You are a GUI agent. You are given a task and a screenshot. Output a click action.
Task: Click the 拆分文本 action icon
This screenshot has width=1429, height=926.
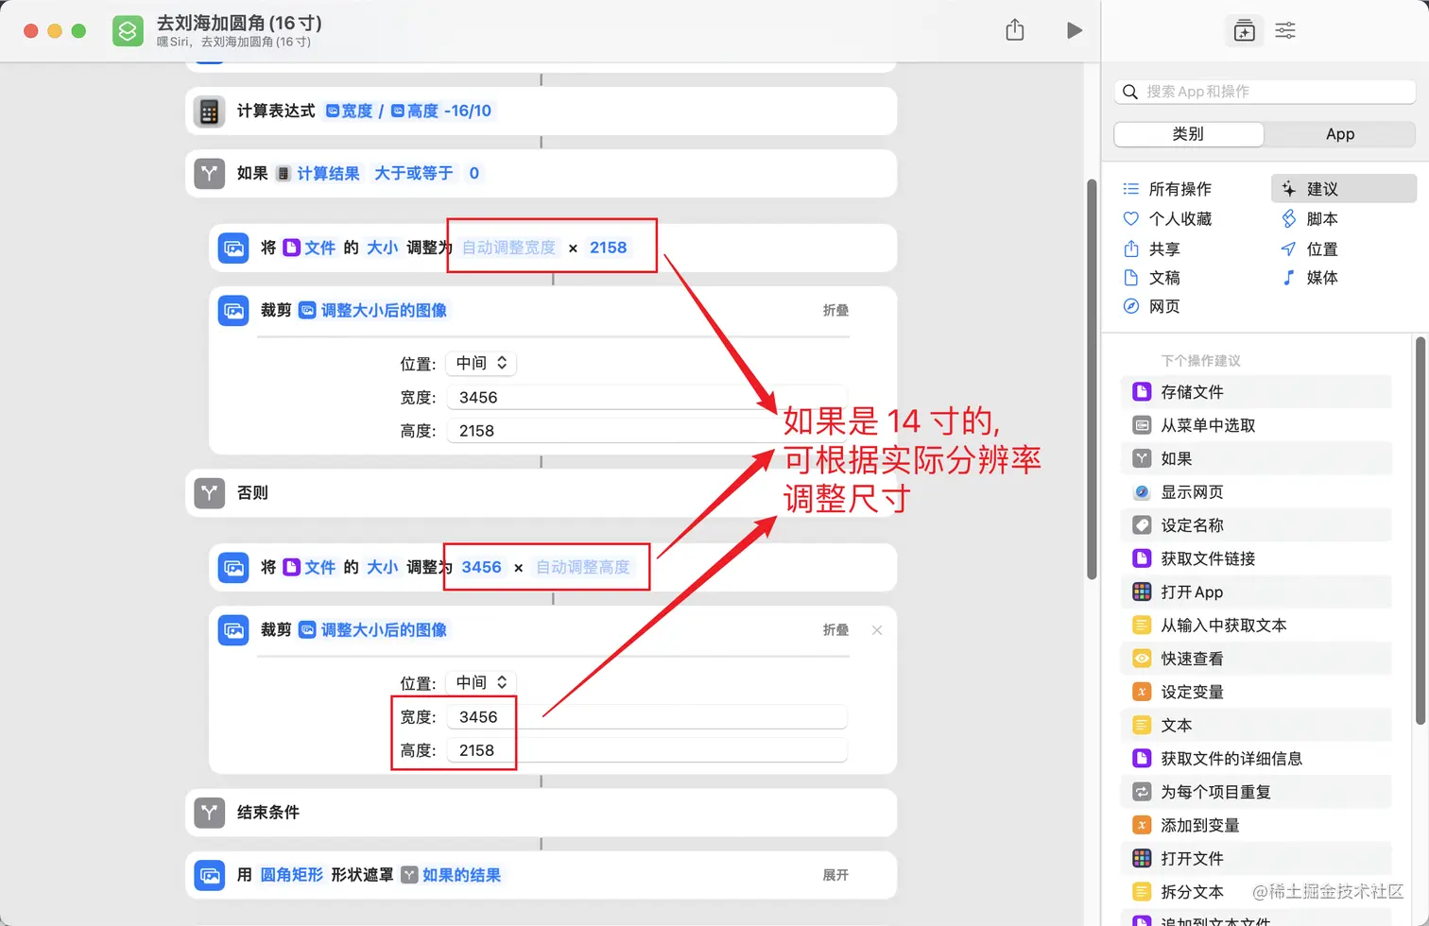pos(1142,892)
